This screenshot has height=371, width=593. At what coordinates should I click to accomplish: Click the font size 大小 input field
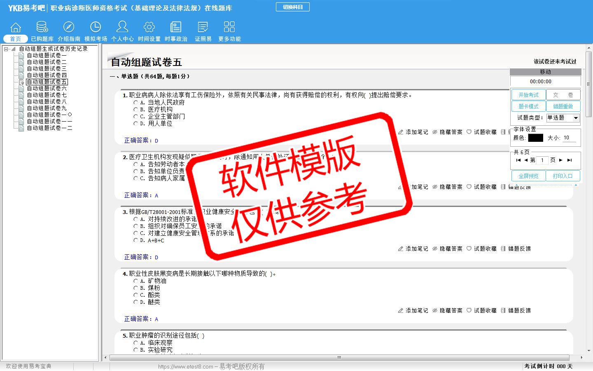[570, 138]
